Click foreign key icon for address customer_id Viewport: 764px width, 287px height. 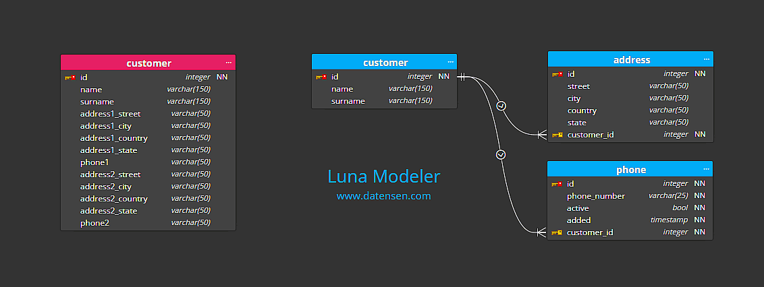pyautogui.click(x=557, y=135)
